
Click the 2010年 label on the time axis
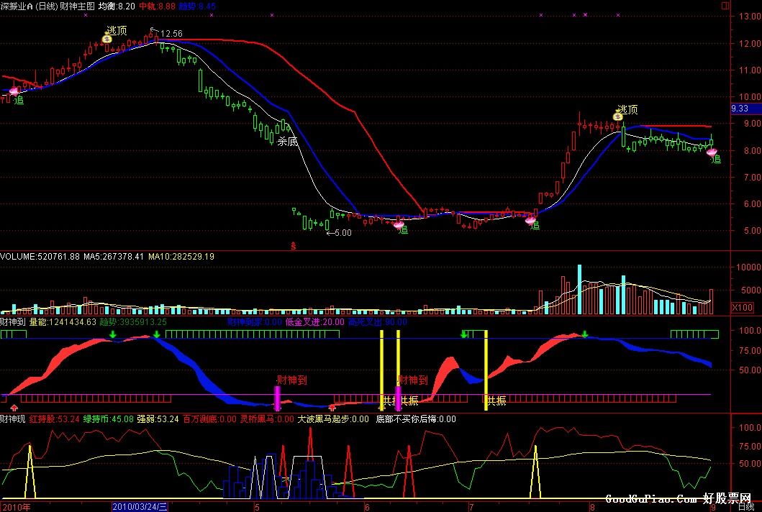pyautogui.click(x=15, y=507)
